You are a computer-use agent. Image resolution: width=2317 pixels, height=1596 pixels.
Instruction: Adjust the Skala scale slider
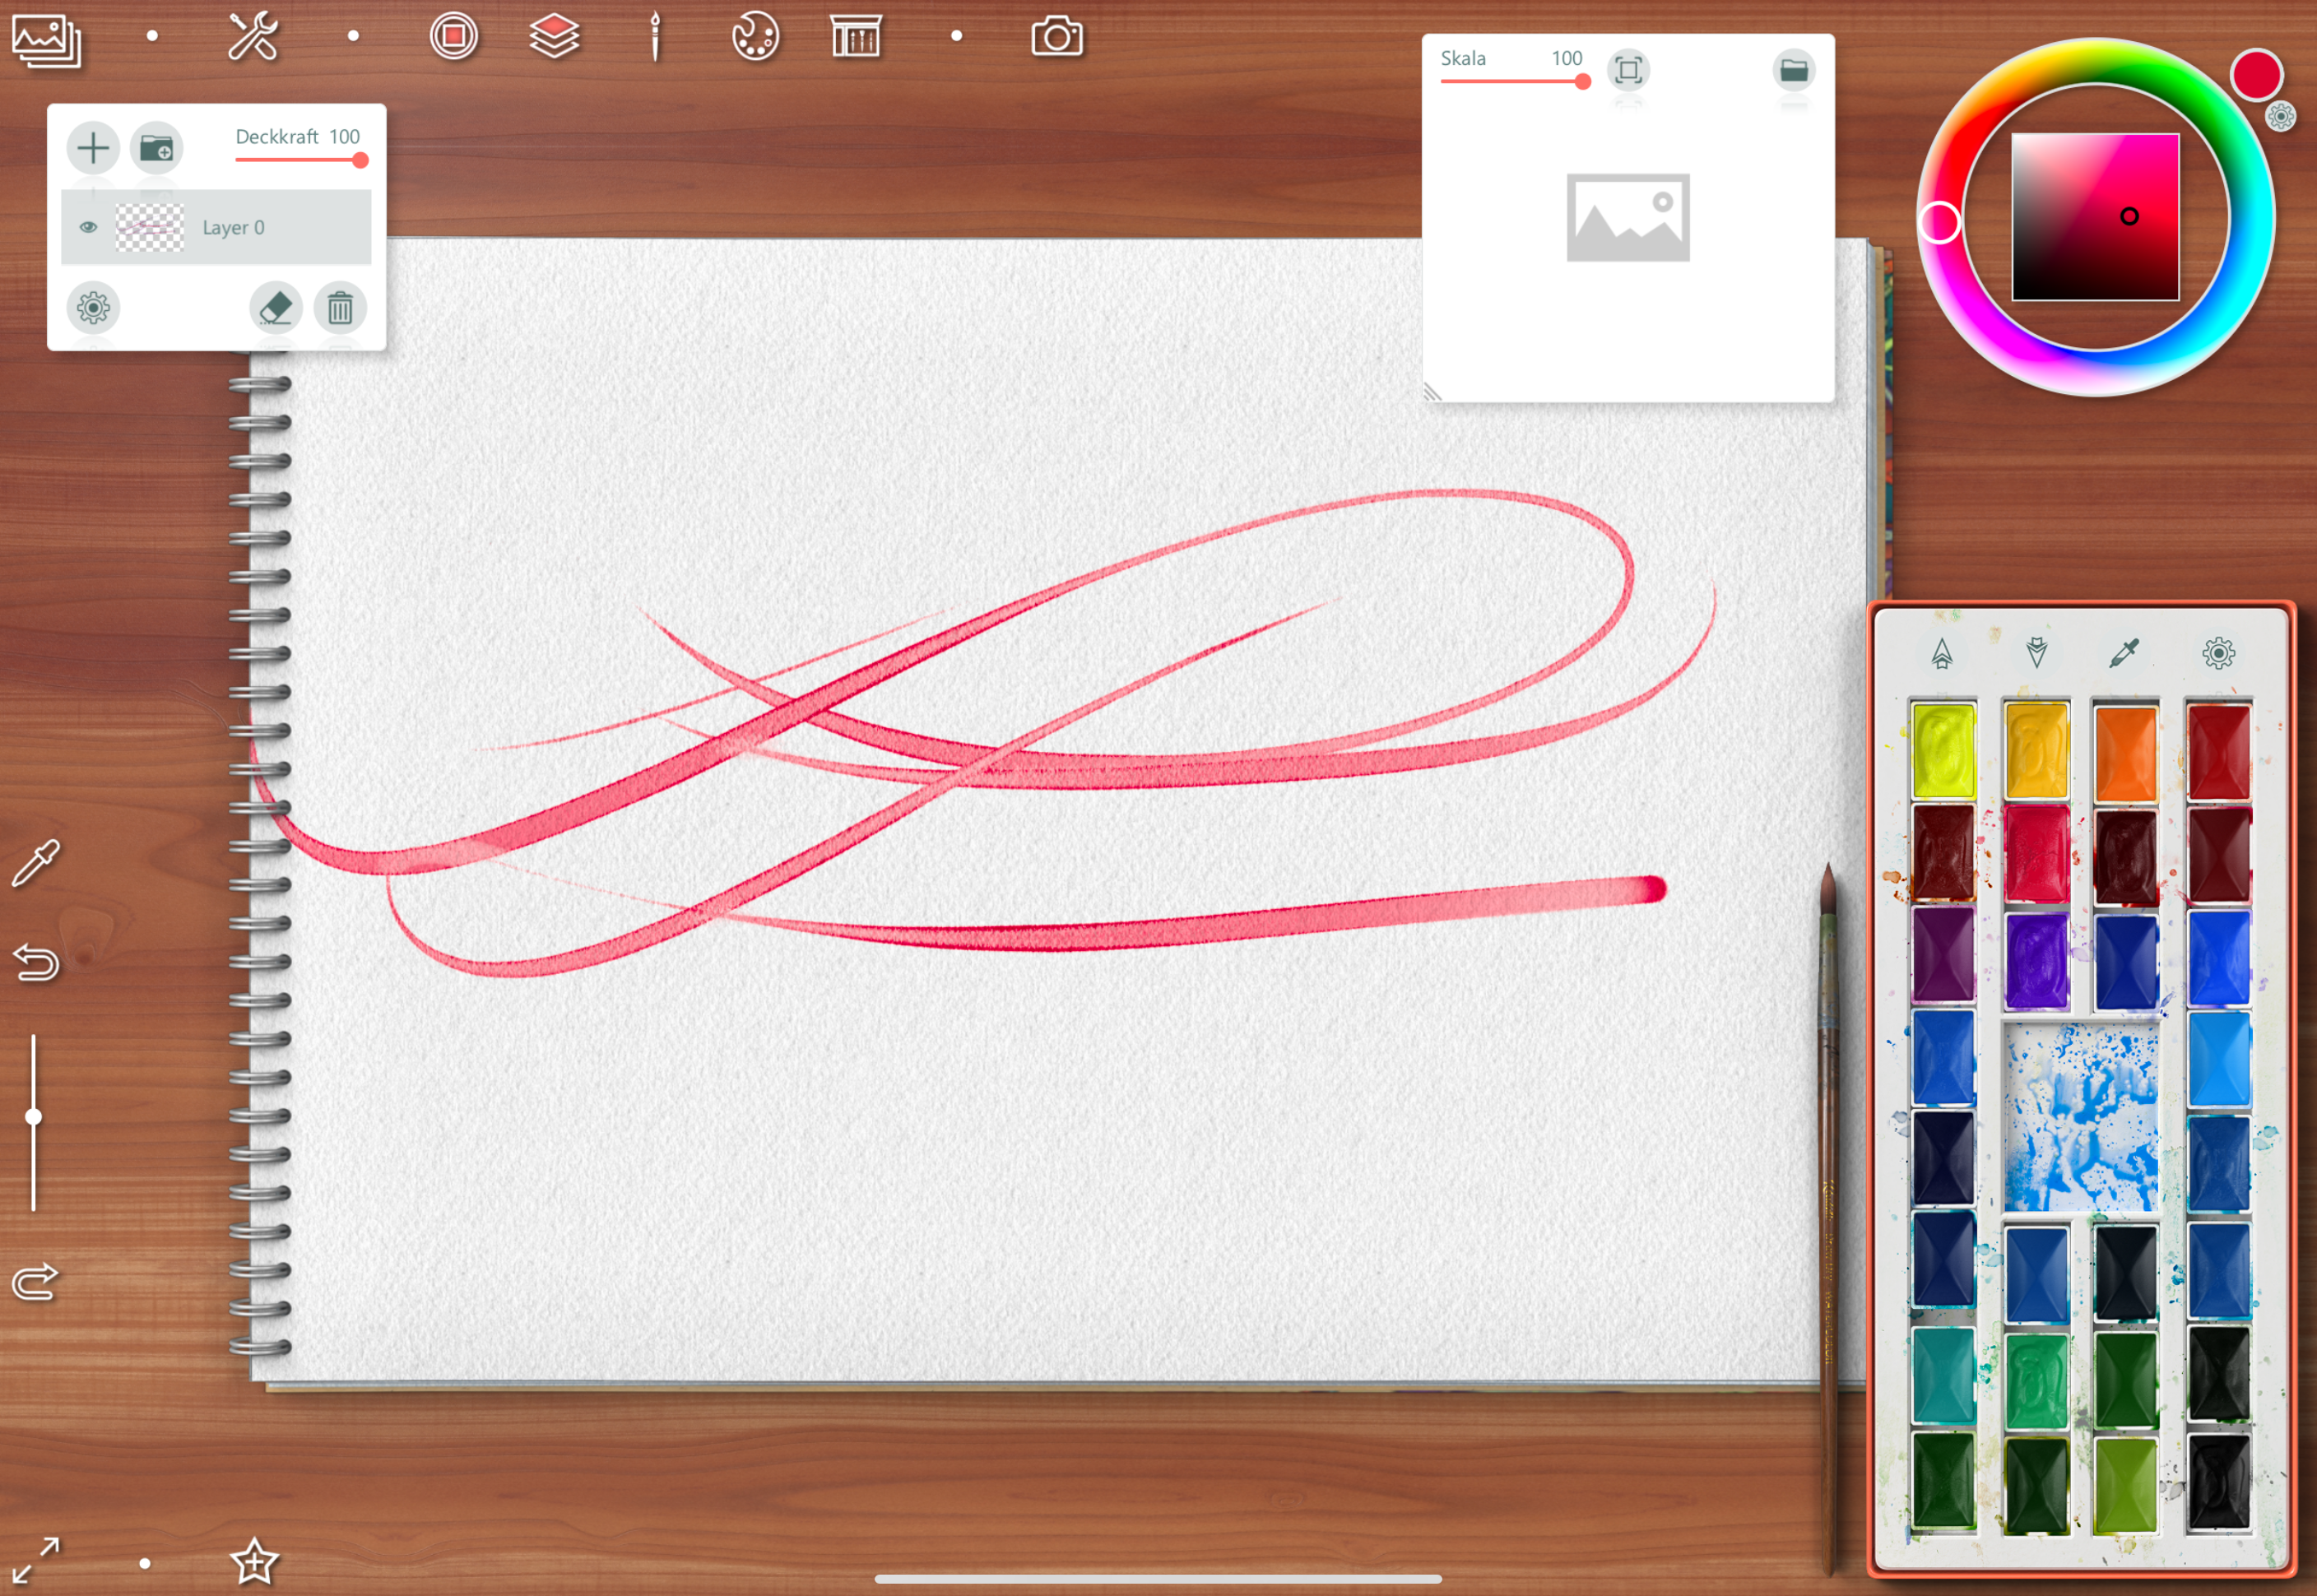tap(1515, 82)
